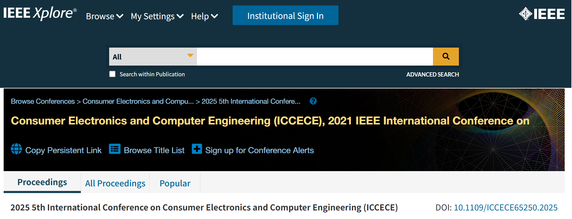Open the ADVANCED SEARCH link
This screenshot has height=219, width=572.
(432, 74)
